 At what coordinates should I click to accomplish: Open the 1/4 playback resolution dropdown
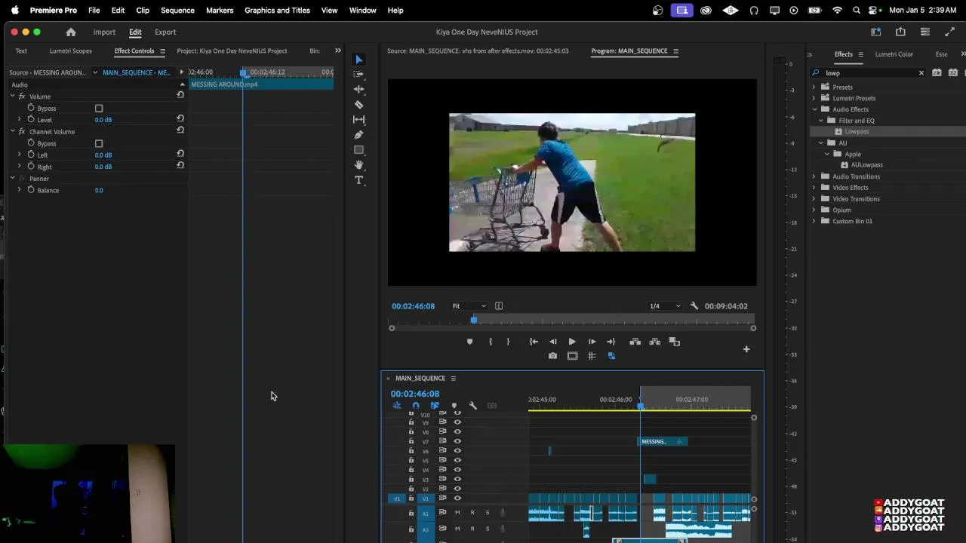(x=665, y=306)
